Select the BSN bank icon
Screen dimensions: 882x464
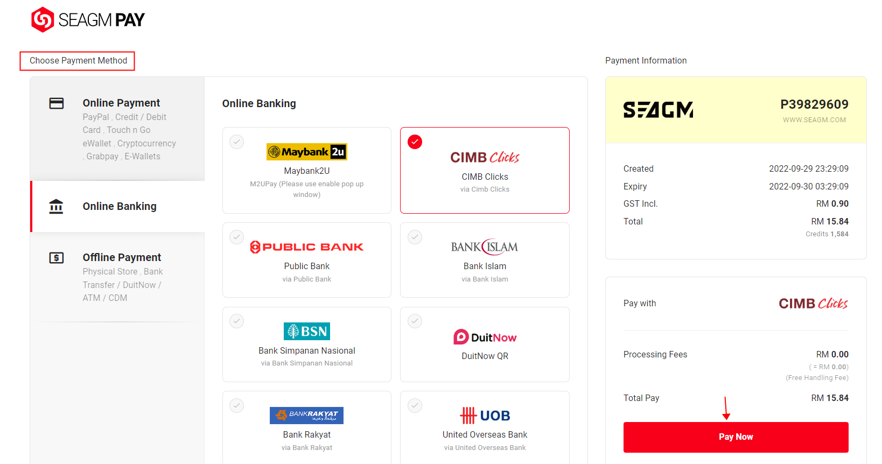(x=306, y=331)
